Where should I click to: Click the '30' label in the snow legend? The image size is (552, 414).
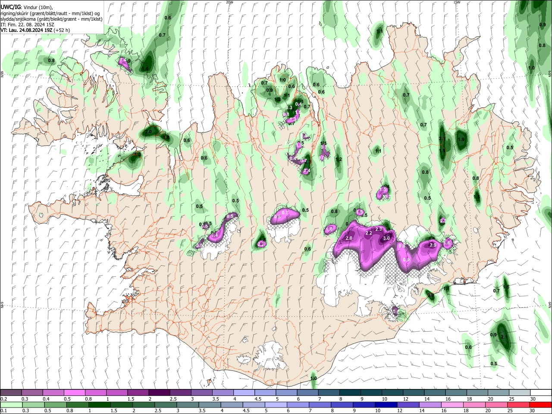coord(533,399)
